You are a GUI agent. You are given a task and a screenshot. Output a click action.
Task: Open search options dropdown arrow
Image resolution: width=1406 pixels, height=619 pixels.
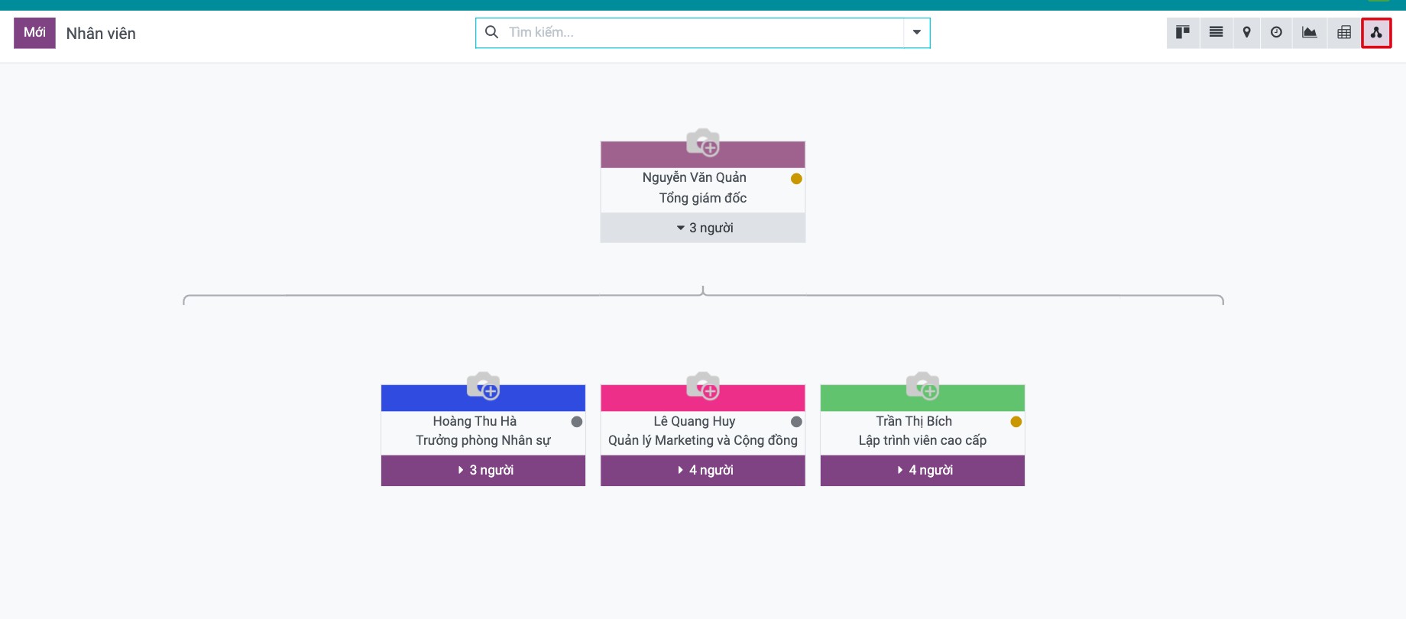[917, 32]
